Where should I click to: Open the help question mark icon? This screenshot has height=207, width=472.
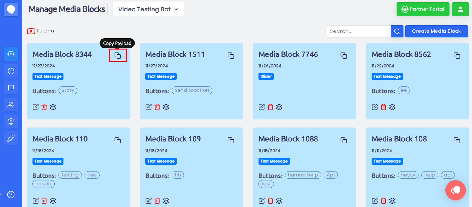coord(11,195)
